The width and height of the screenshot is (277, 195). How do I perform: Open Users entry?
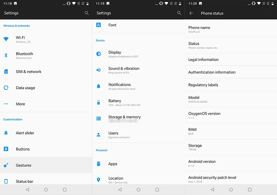coord(138,135)
